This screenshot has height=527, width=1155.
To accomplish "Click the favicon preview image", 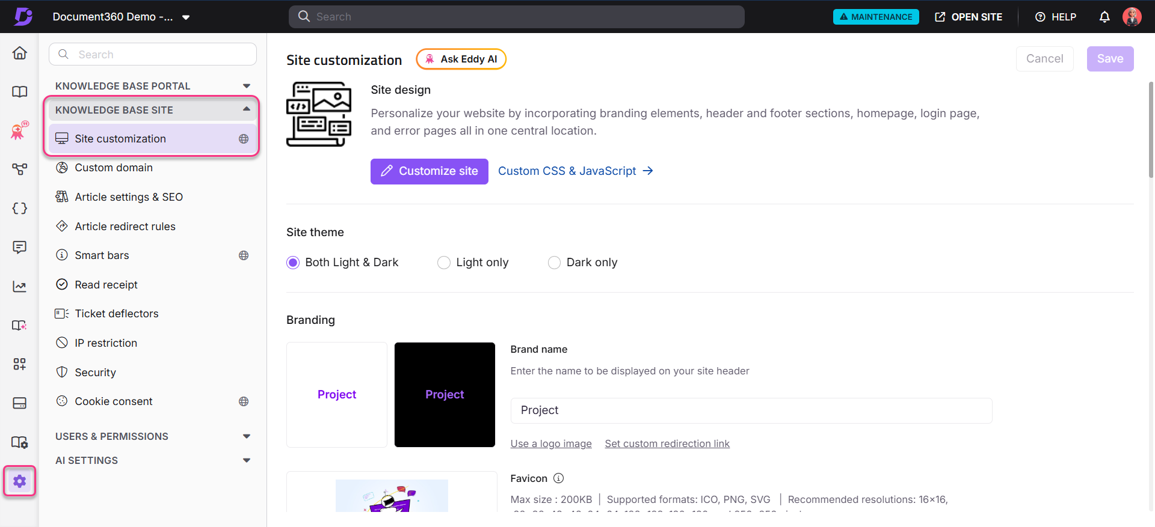I will [x=392, y=495].
